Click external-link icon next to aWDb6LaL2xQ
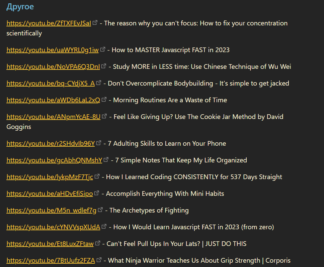Screen dimensions: 324x267 (104, 100)
